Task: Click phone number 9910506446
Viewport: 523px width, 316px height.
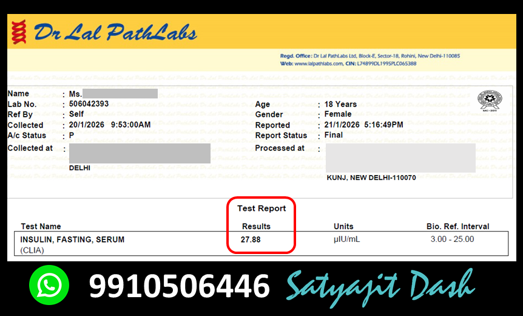Action: coord(179,286)
